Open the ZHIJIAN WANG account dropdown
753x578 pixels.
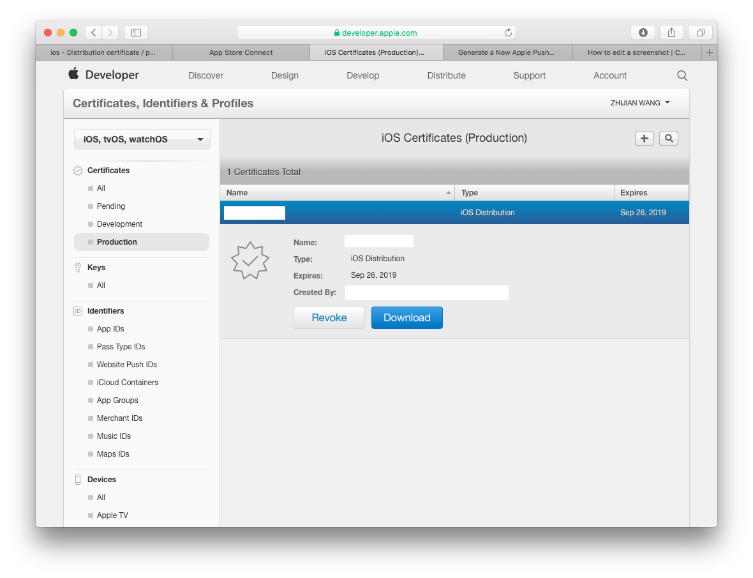click(x=640, y=103)
